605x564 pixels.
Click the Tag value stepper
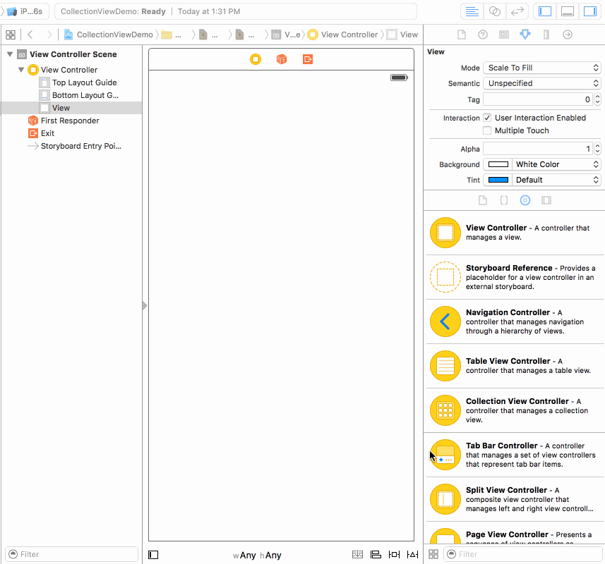pyautogui.click(x=597, y=99)
